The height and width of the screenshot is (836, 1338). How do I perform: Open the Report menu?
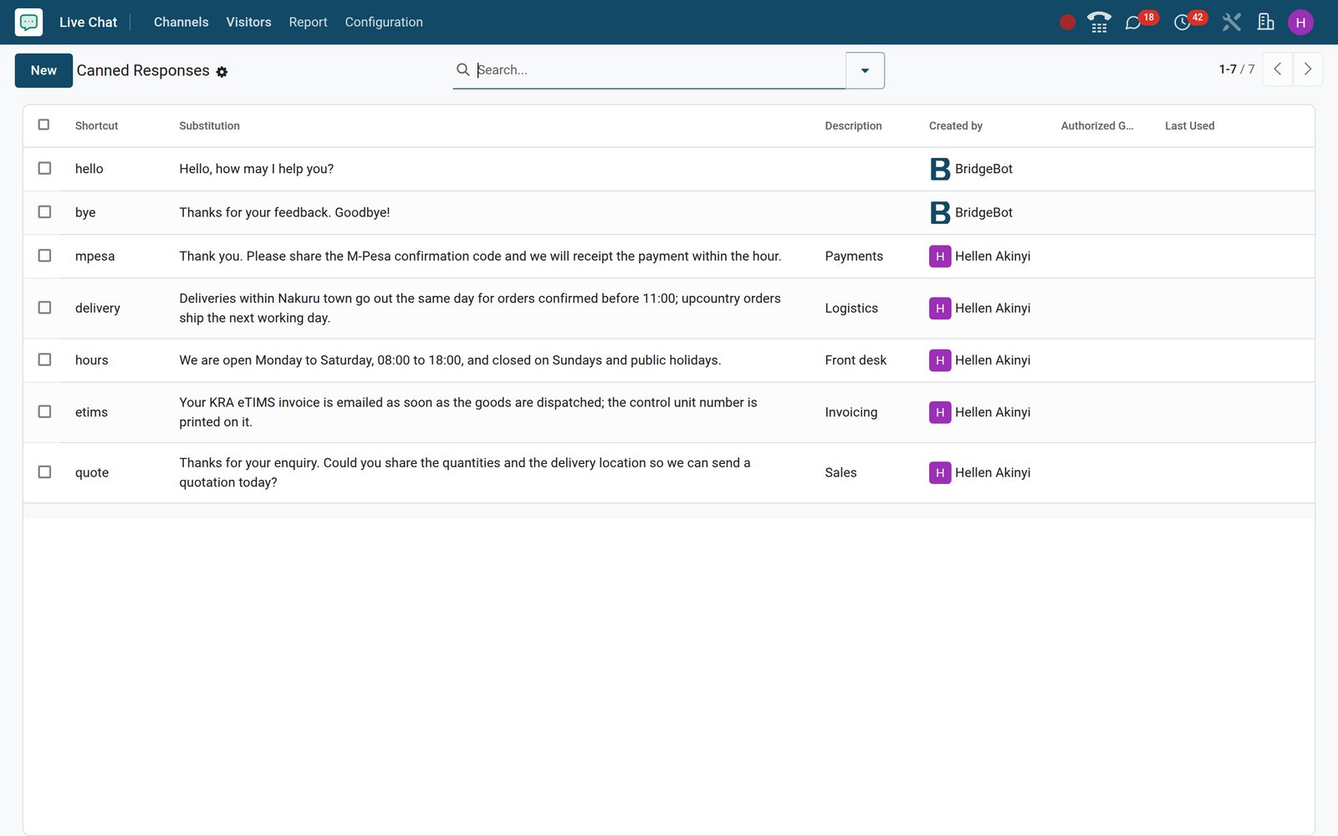tap(308, 22)
